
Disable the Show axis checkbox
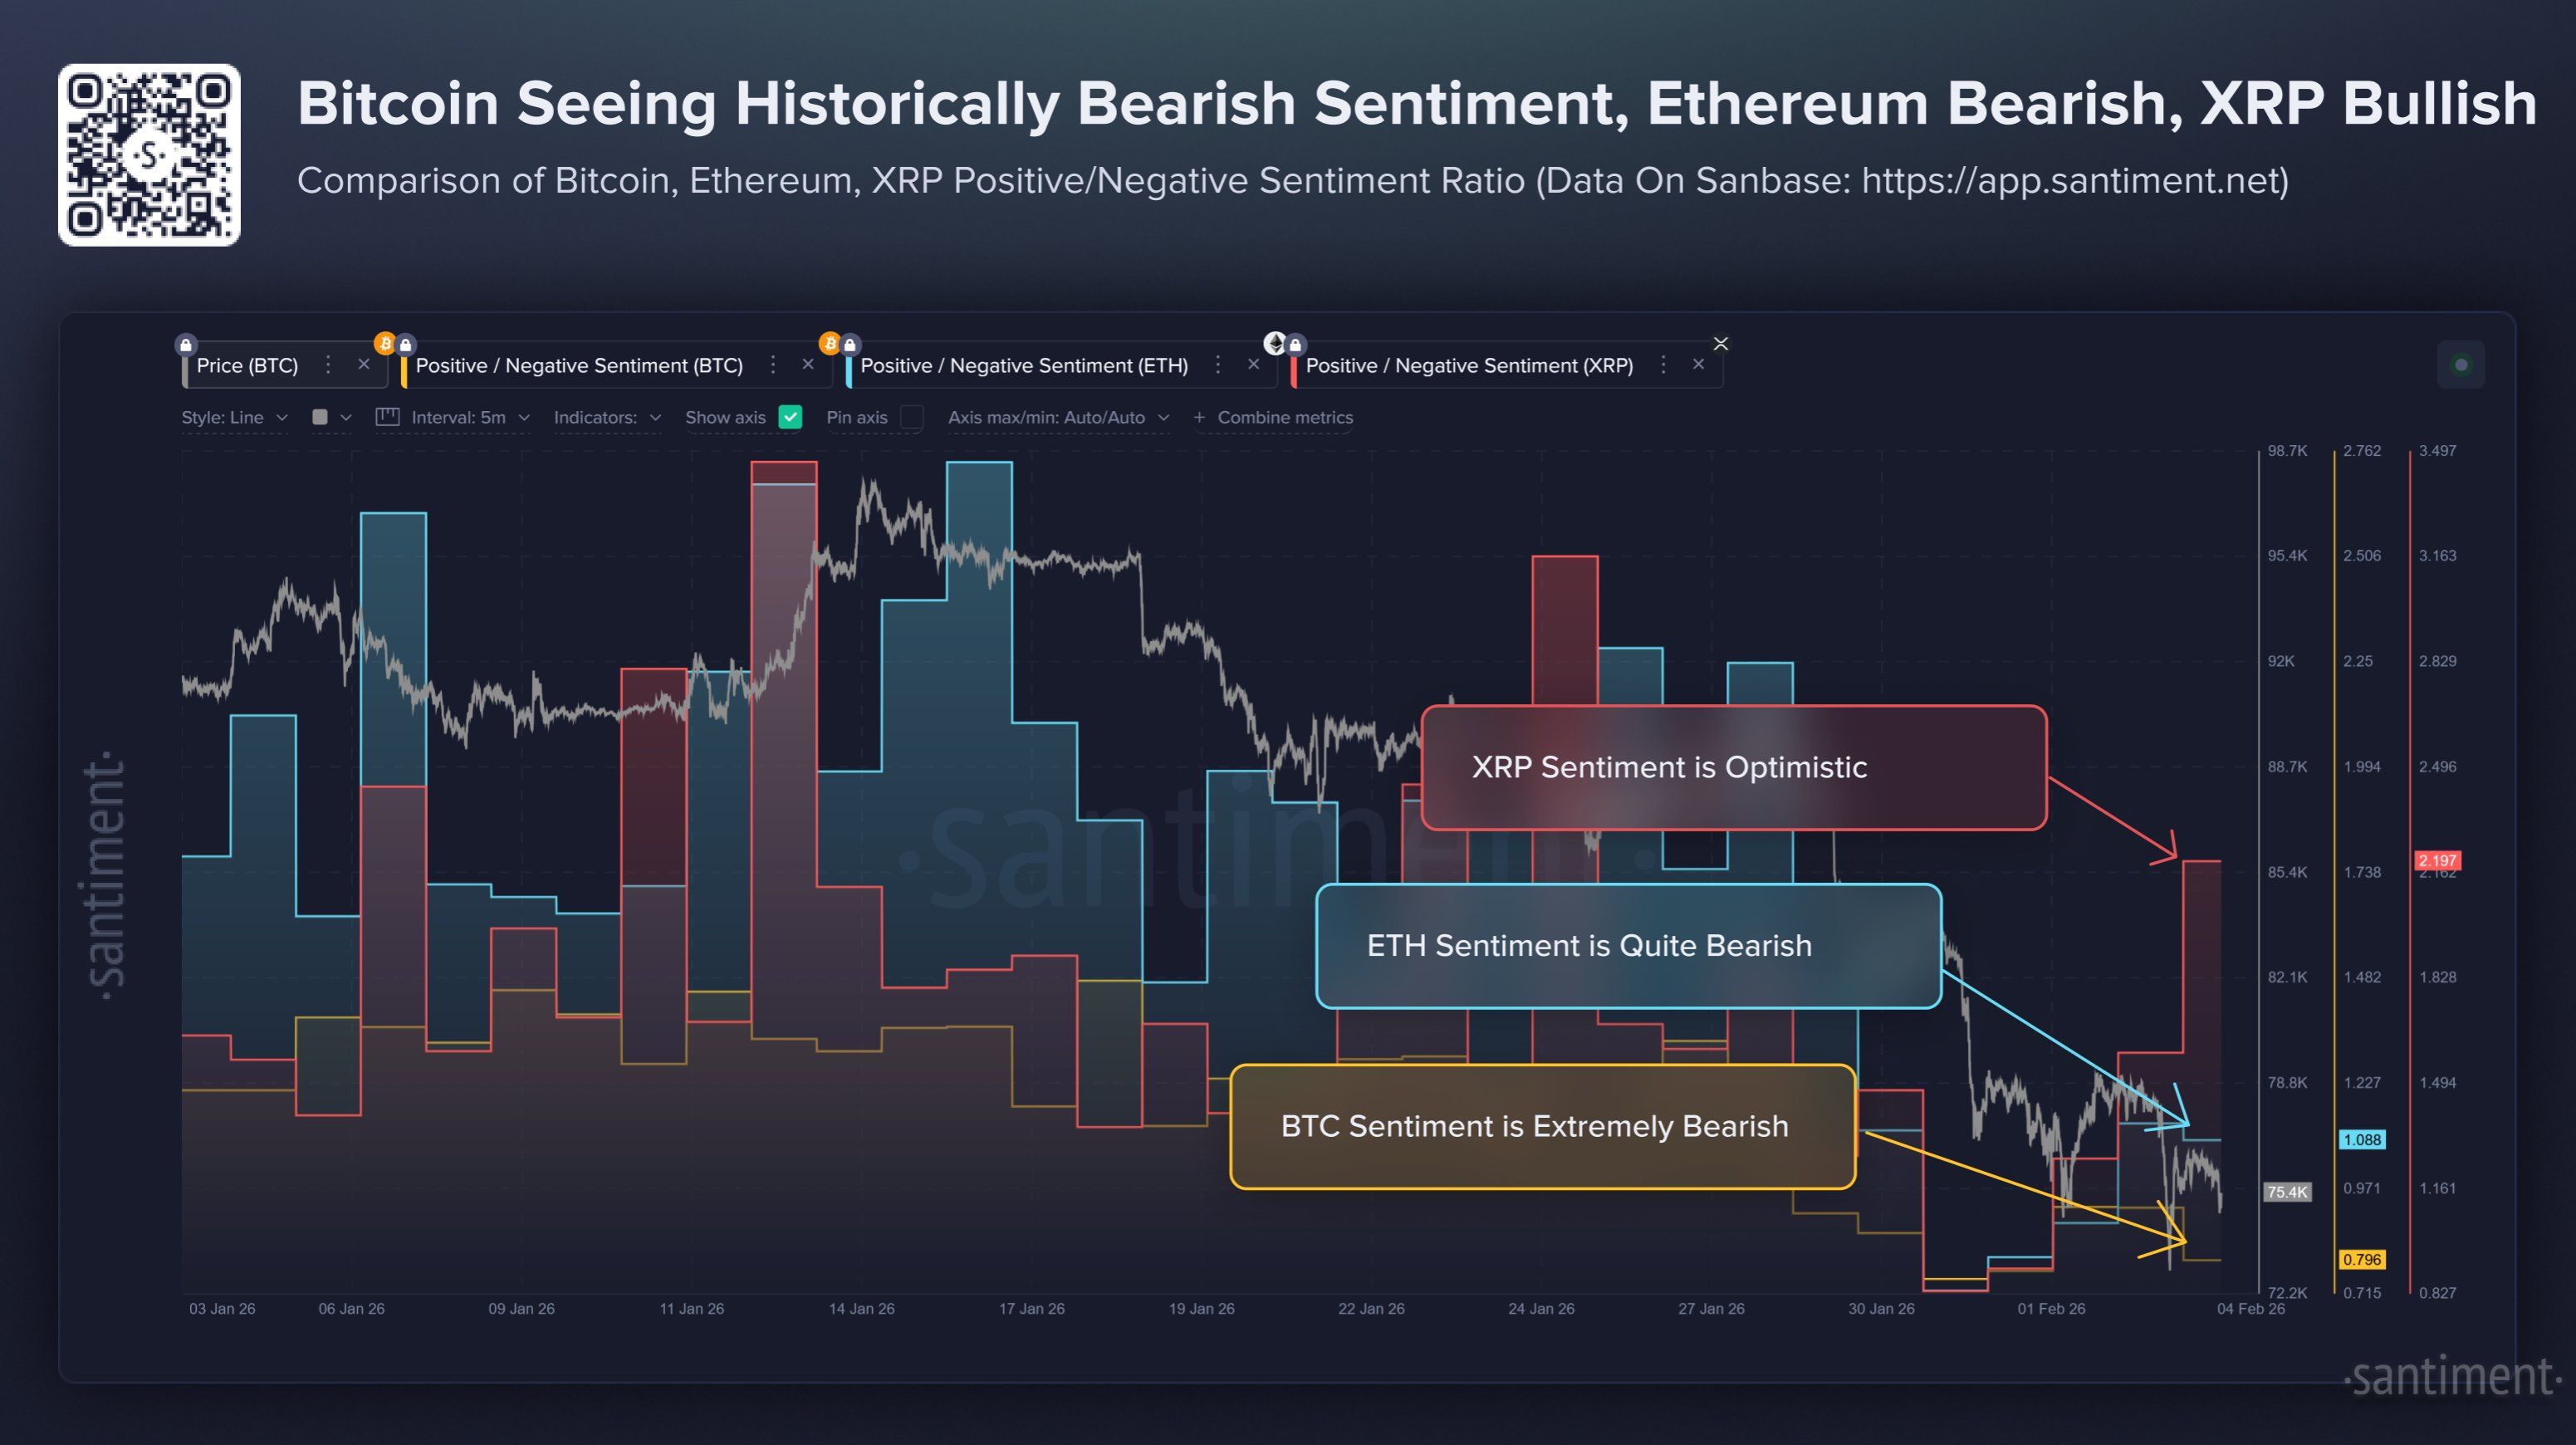click(793, 417)
